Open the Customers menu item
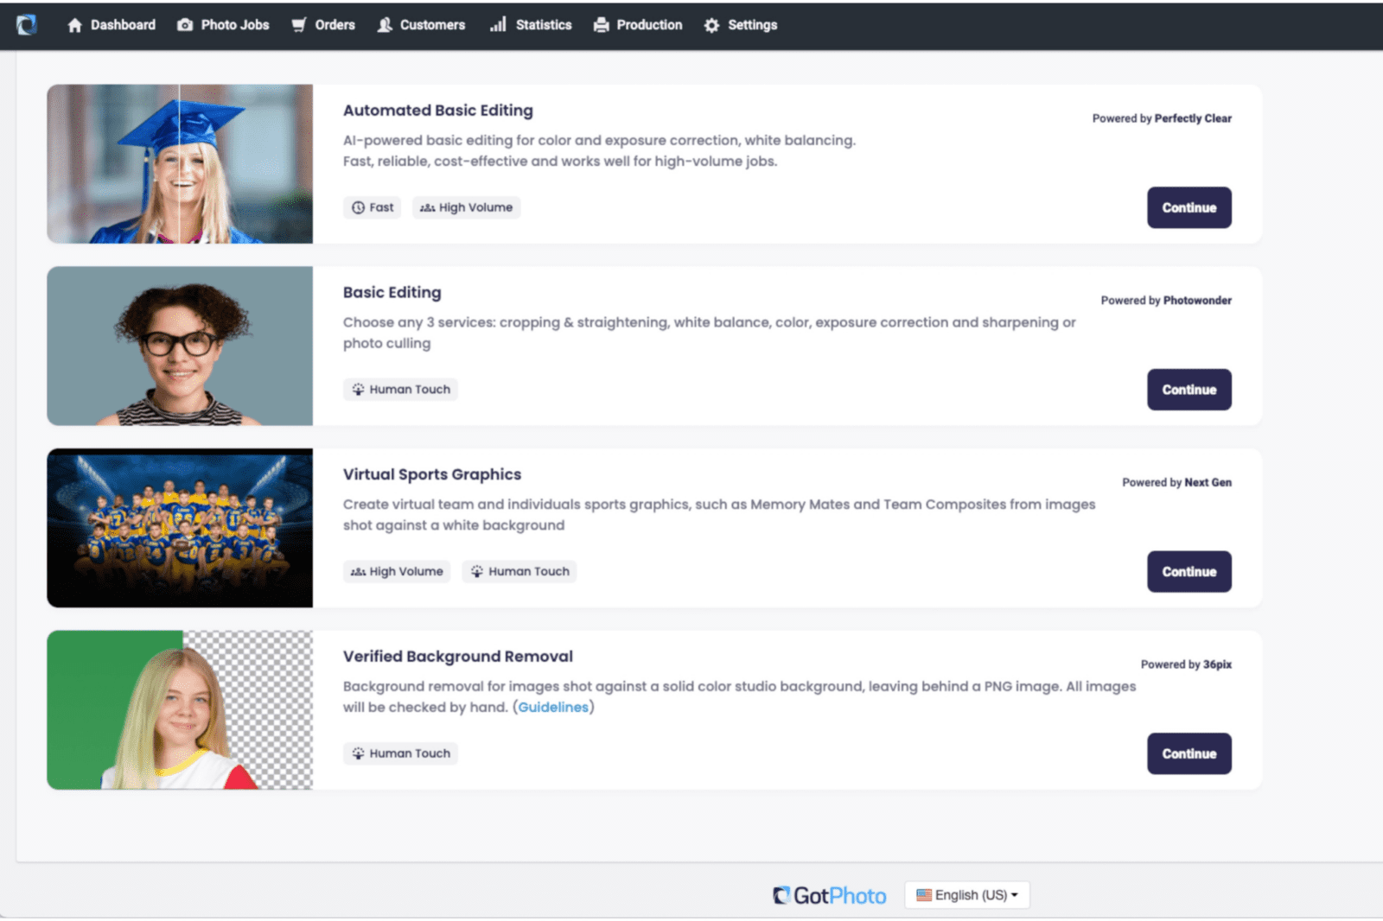The width and height of the screenshot is (1383, 921). pos(421,25)
